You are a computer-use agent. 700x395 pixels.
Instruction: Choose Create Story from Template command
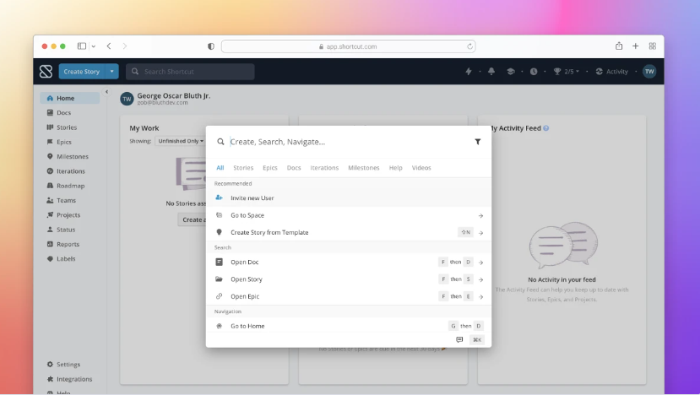pos(349,232)
